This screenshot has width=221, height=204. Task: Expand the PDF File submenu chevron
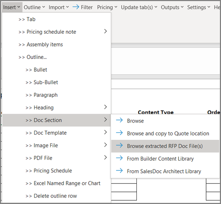pos(105,158)
